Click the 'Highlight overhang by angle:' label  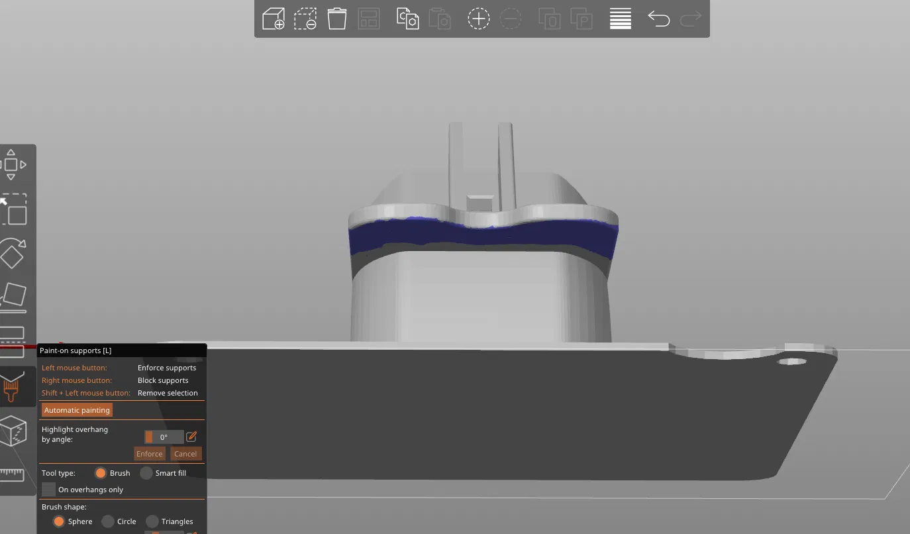(75, 434)
